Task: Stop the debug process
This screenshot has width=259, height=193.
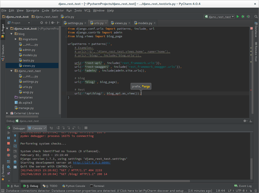Action: pos(9,143)
